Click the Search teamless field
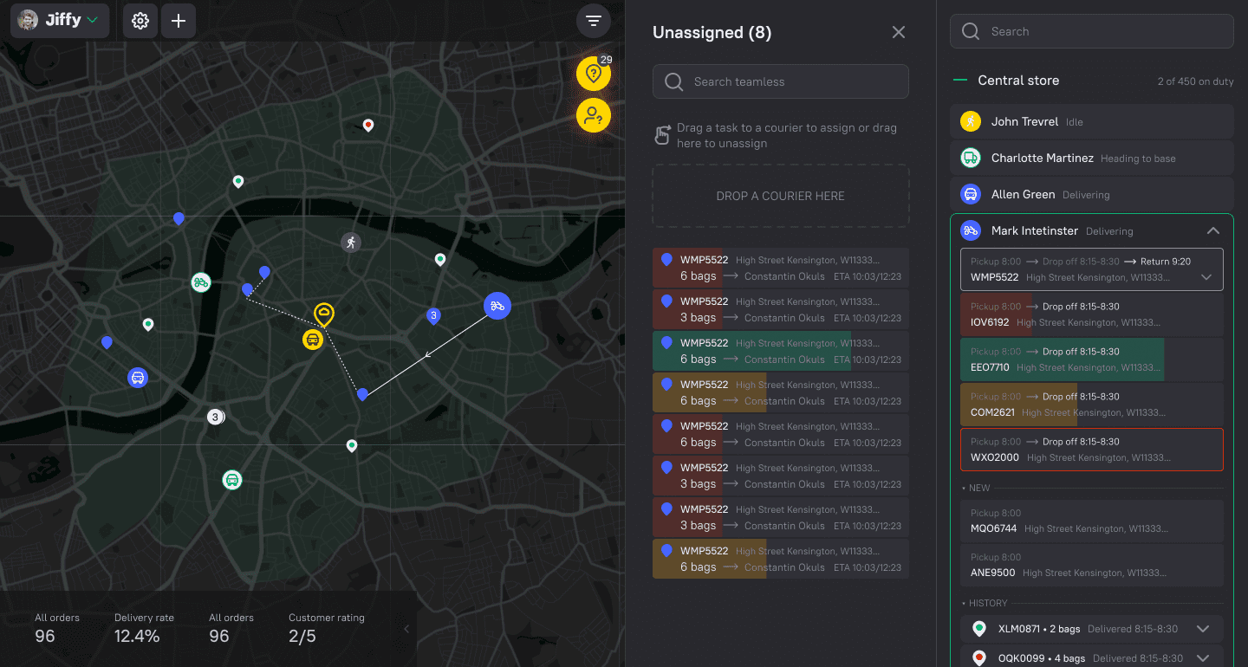Screen dimensions: 1248x667 coord(780,81)
